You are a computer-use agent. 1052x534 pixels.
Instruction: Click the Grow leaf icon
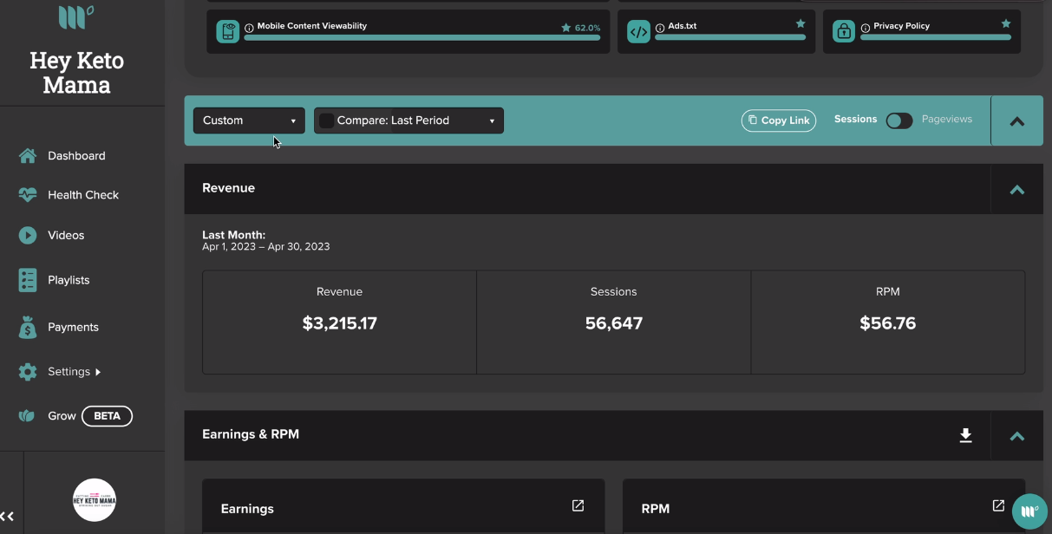28,416
